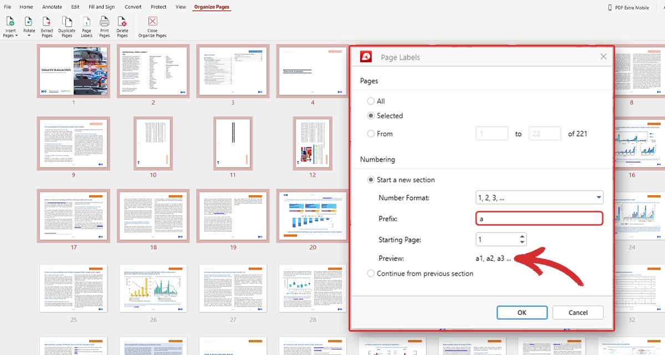
Task: Click the Duplicate Pages icon
Action: pyautogui.click(x=66, y=21)
